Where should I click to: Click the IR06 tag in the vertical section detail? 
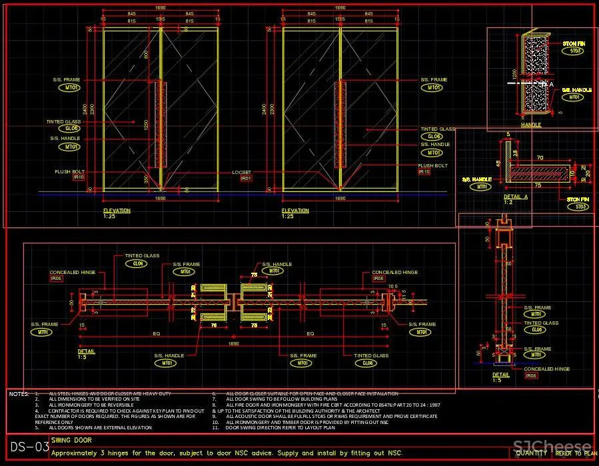pyautogui.click(x=531, y=376)
